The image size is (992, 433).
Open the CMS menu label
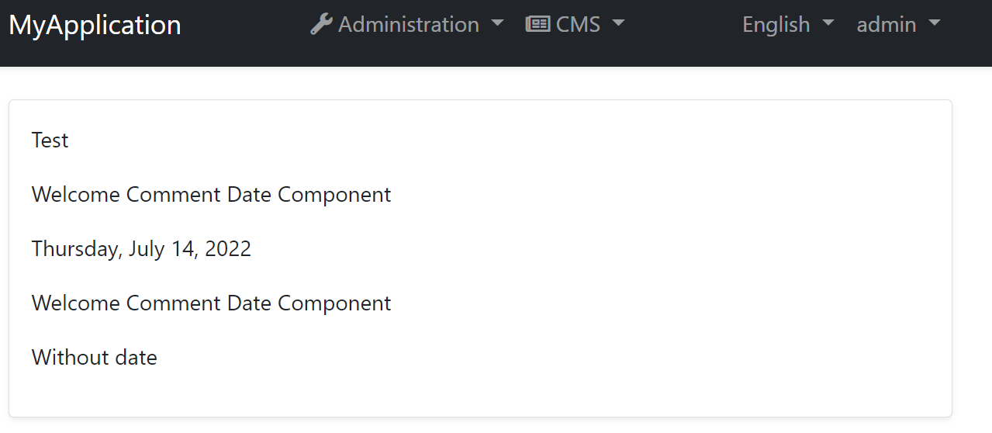pos(578,25)
